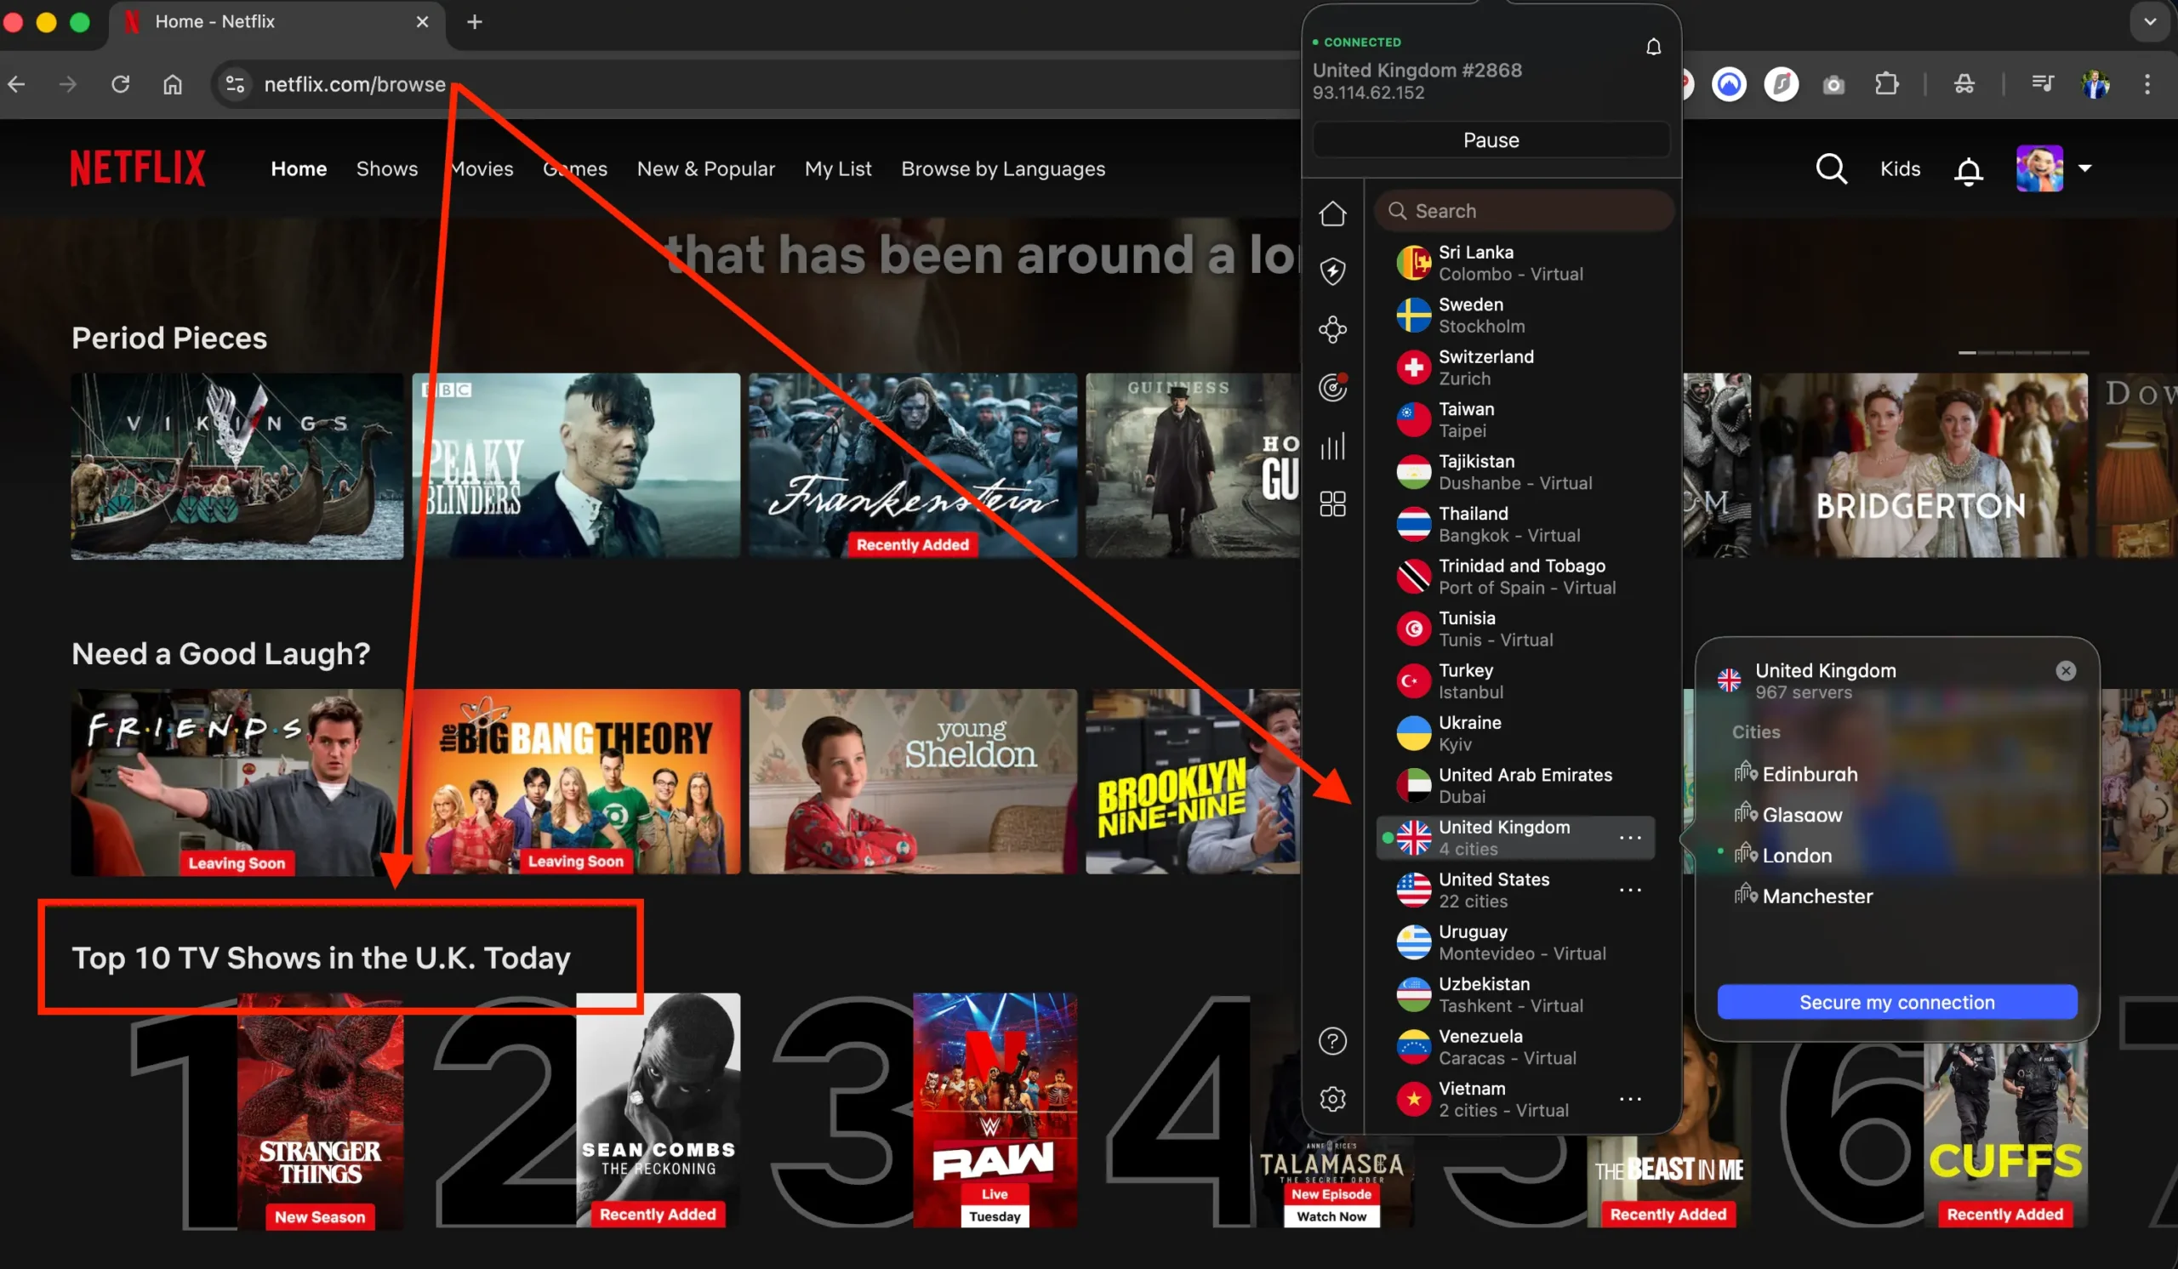View connection statistics bar-chart icon
This screenshot has height=1269, width=2178.
(x=1332, y=447)
